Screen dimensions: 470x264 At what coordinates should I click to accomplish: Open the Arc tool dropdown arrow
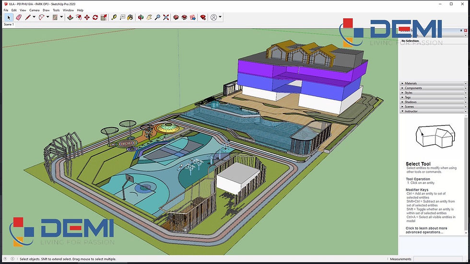click(x=47, y=17)
